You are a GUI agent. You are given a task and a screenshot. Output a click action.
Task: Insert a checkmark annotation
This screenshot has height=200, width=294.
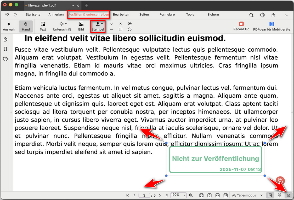coord(111,24)
